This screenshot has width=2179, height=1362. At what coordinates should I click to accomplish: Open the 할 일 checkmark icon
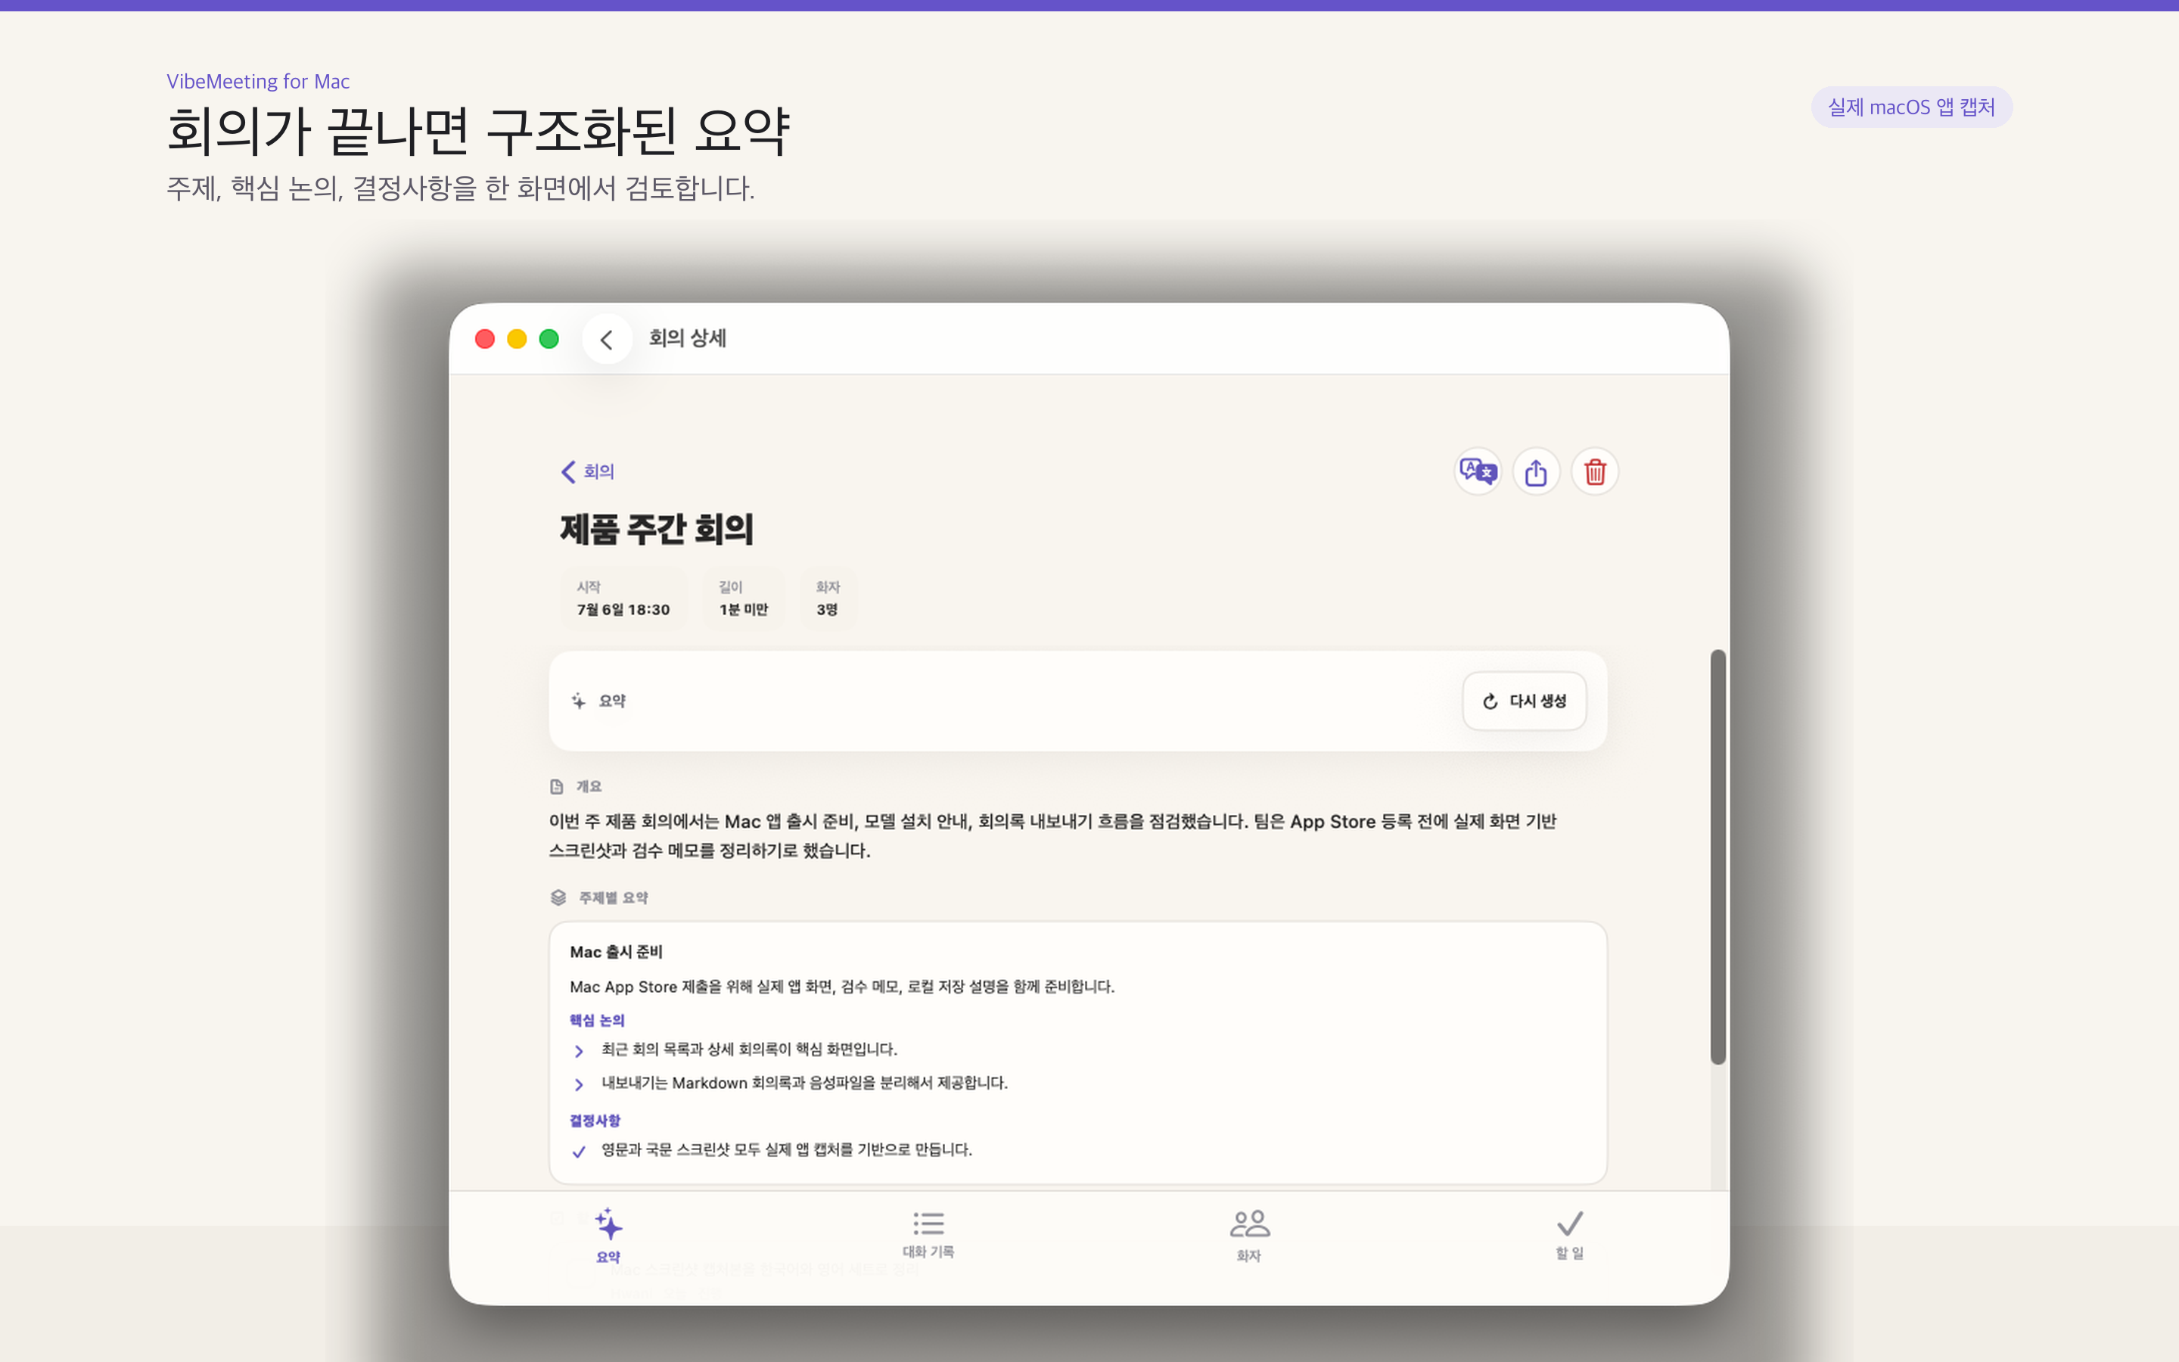coord(1569,1224)
